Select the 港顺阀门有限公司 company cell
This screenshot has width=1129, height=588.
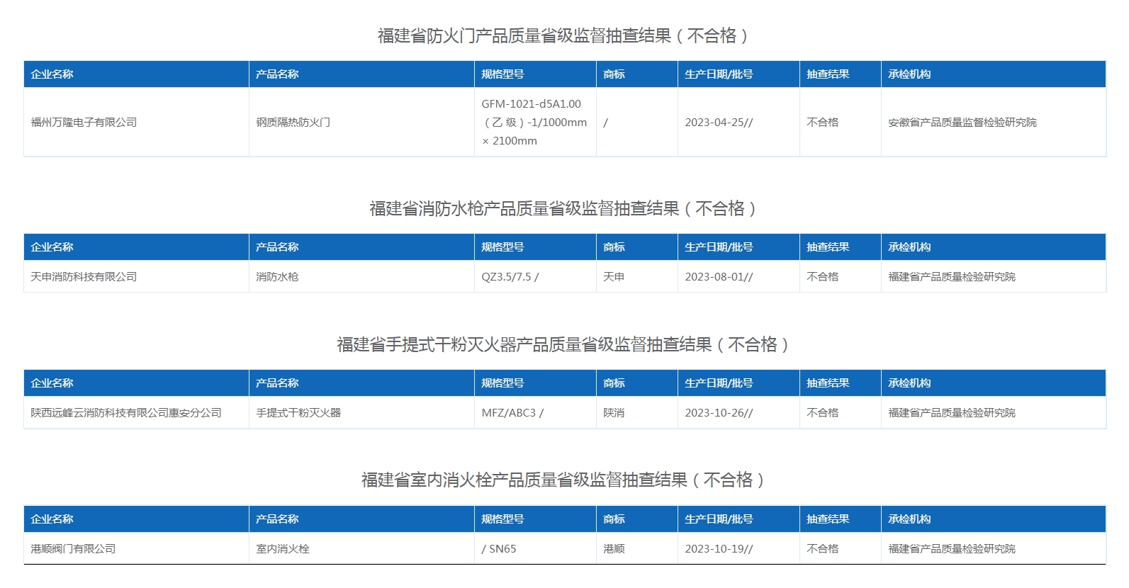point(73,549)
